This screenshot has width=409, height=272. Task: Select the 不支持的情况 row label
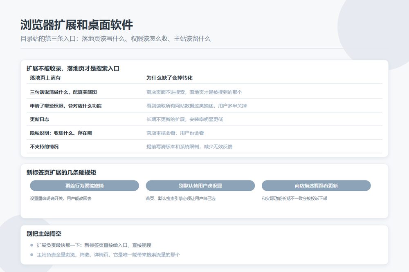(44, 147)
